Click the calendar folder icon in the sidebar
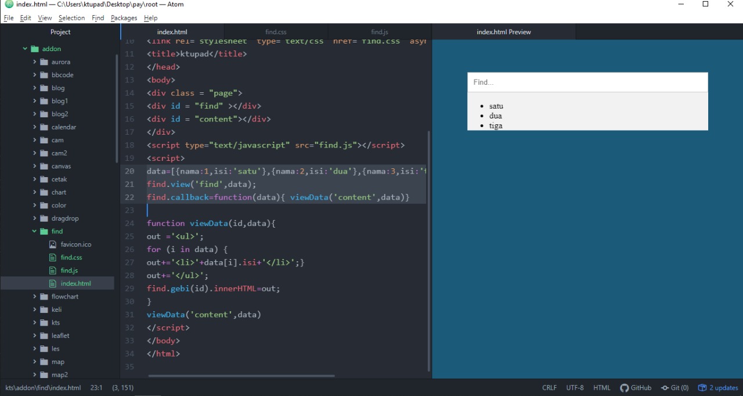This screenshot has height=396, width=743. (x=45, y=127)
